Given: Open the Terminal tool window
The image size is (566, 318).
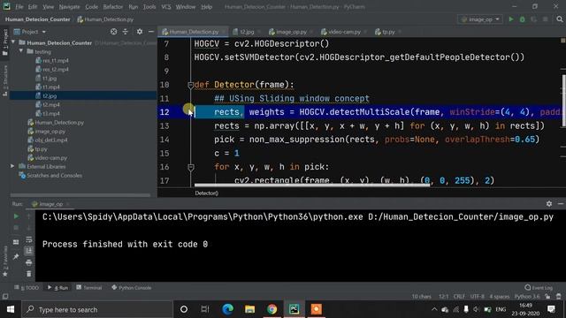Looking at the screenshot, I should click(89, 287).
